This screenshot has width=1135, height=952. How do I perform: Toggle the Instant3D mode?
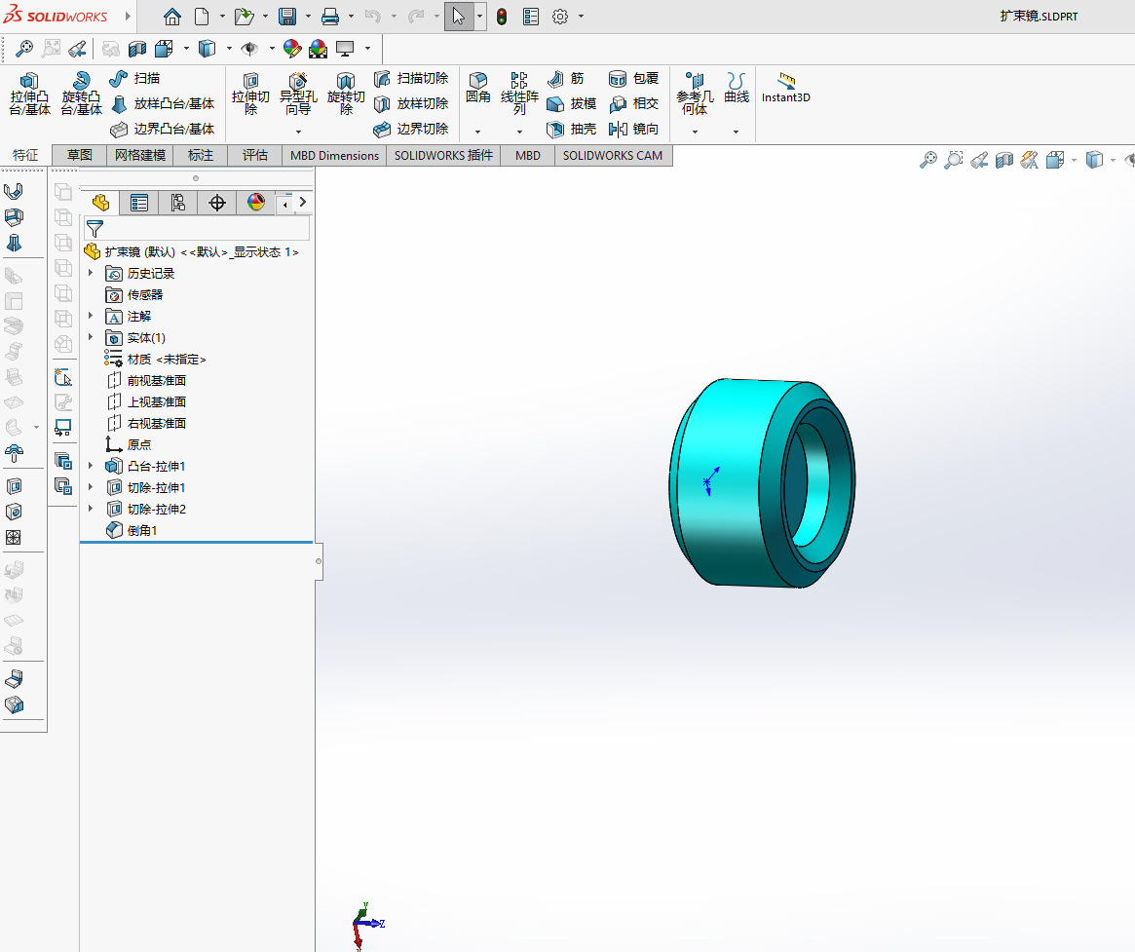tap(785, 88)
